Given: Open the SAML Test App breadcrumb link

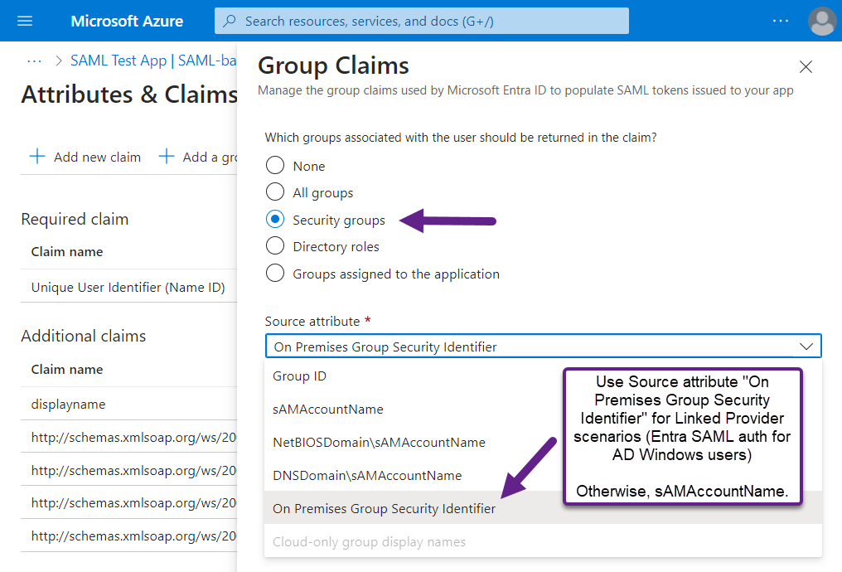Looking at the screenshot, I should pyautogui.click(x=153, y=61).
